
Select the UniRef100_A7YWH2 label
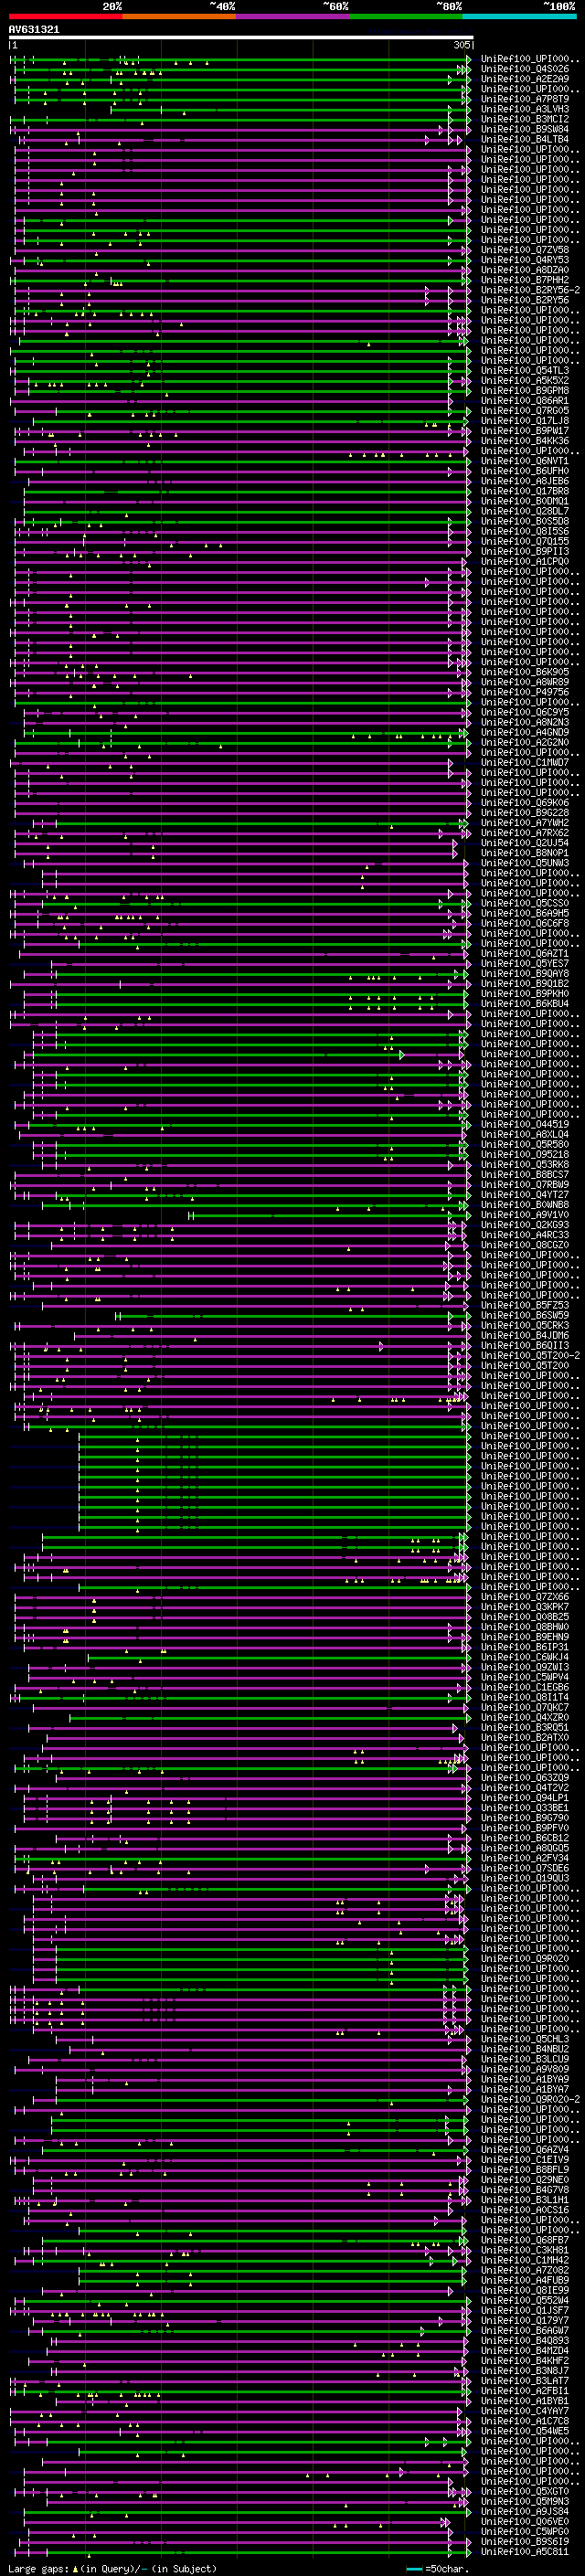point(525,822)
